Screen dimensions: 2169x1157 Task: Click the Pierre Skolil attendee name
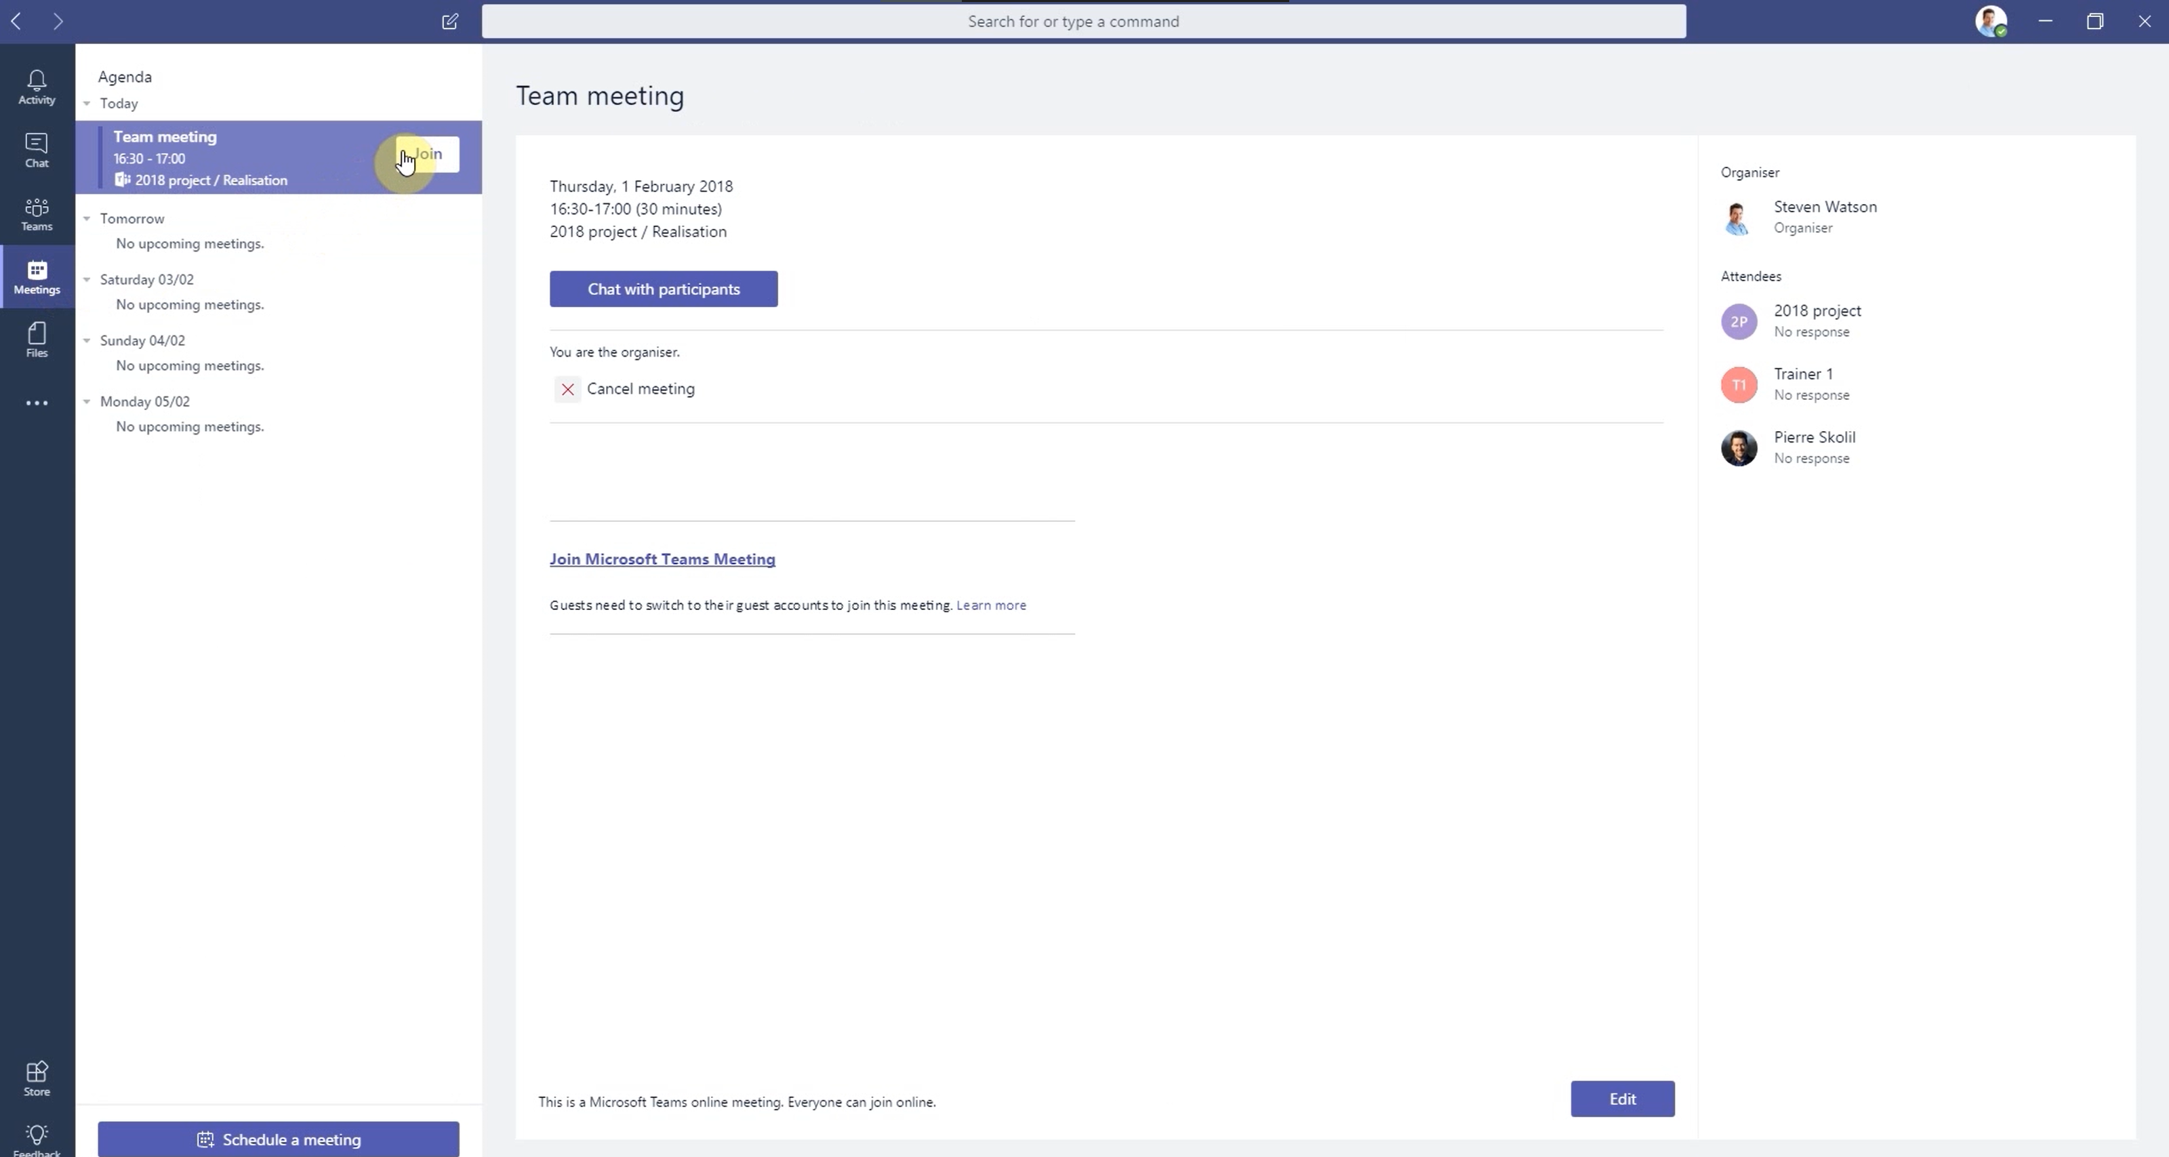click(1815, 437)
